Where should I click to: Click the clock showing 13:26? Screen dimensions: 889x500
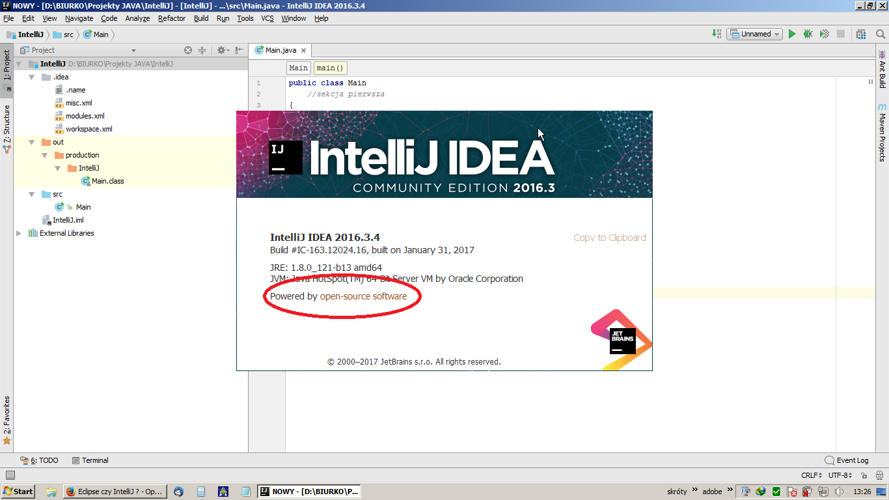coord(862,492)
